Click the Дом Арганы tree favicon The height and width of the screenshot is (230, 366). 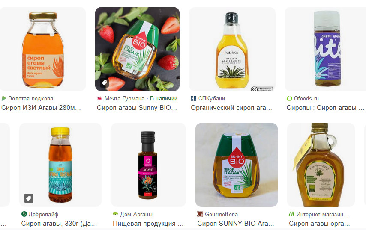(x=115, y=214)
